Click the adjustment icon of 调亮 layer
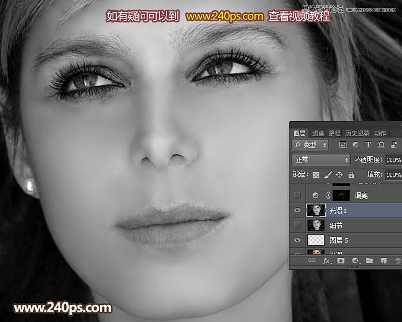The width and height of the screenshot is (402, 322). pyautogui.click(x=315, y=196)
